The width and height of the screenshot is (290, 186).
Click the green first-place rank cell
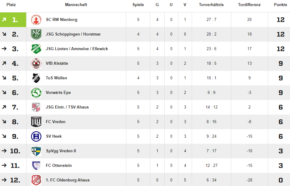[x=13, y=20]
